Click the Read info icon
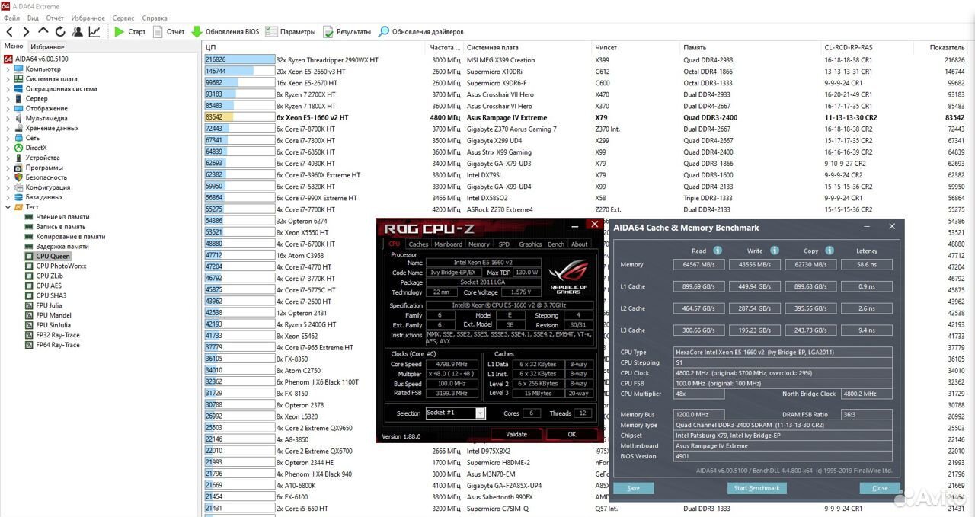The height and width of the screenshot is (517, 975). coord(718,251)
